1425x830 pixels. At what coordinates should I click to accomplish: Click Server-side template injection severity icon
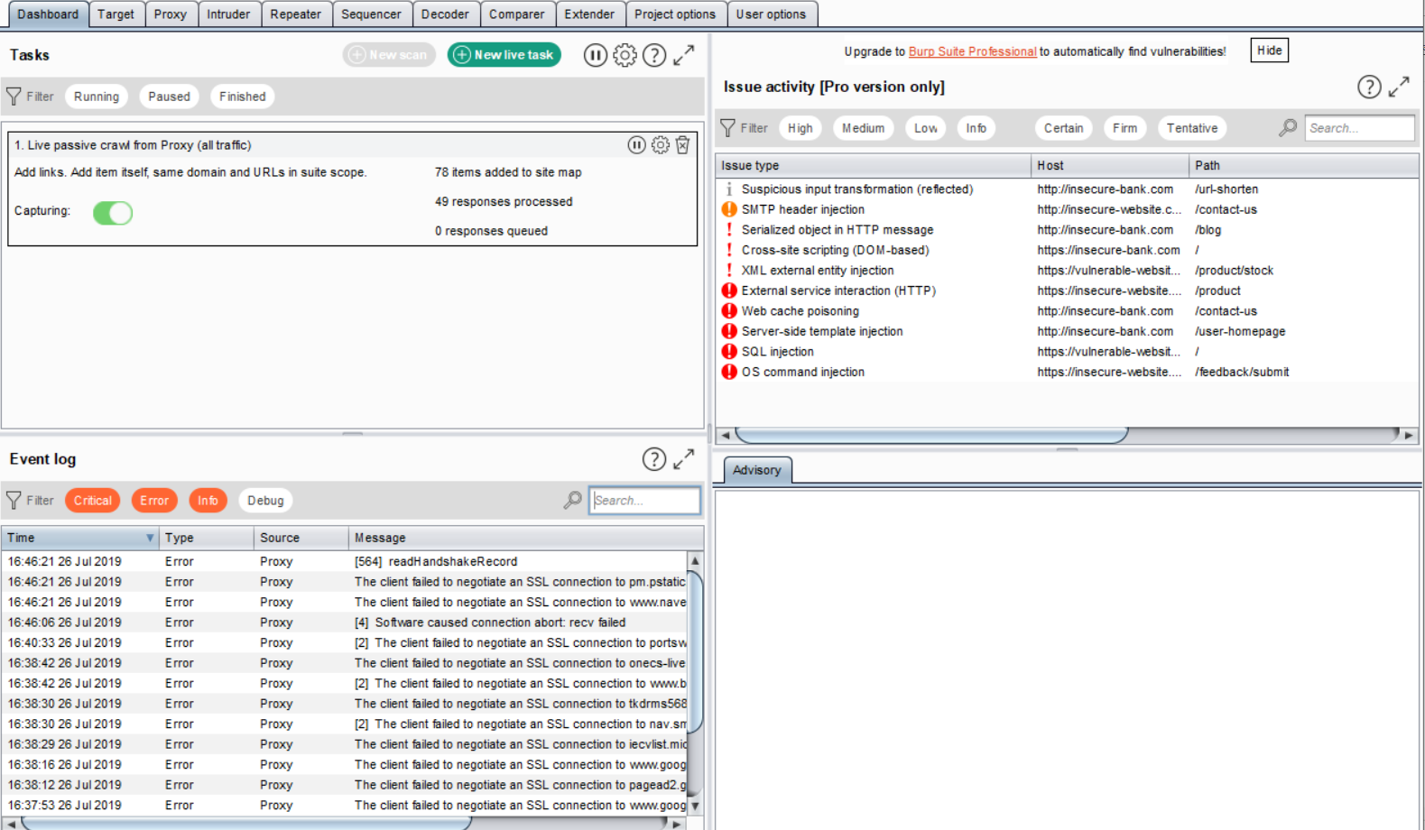click(729, 331)
